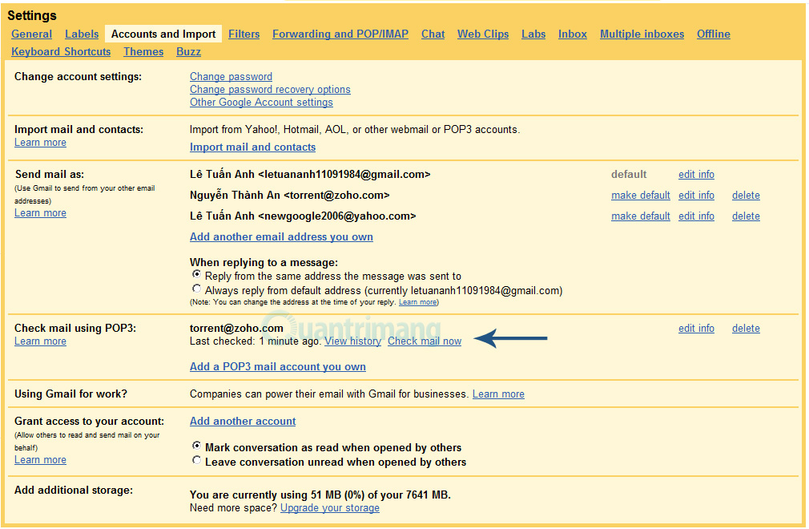
Task: Click 'Add another email address you own'
Action: point(281,236)
